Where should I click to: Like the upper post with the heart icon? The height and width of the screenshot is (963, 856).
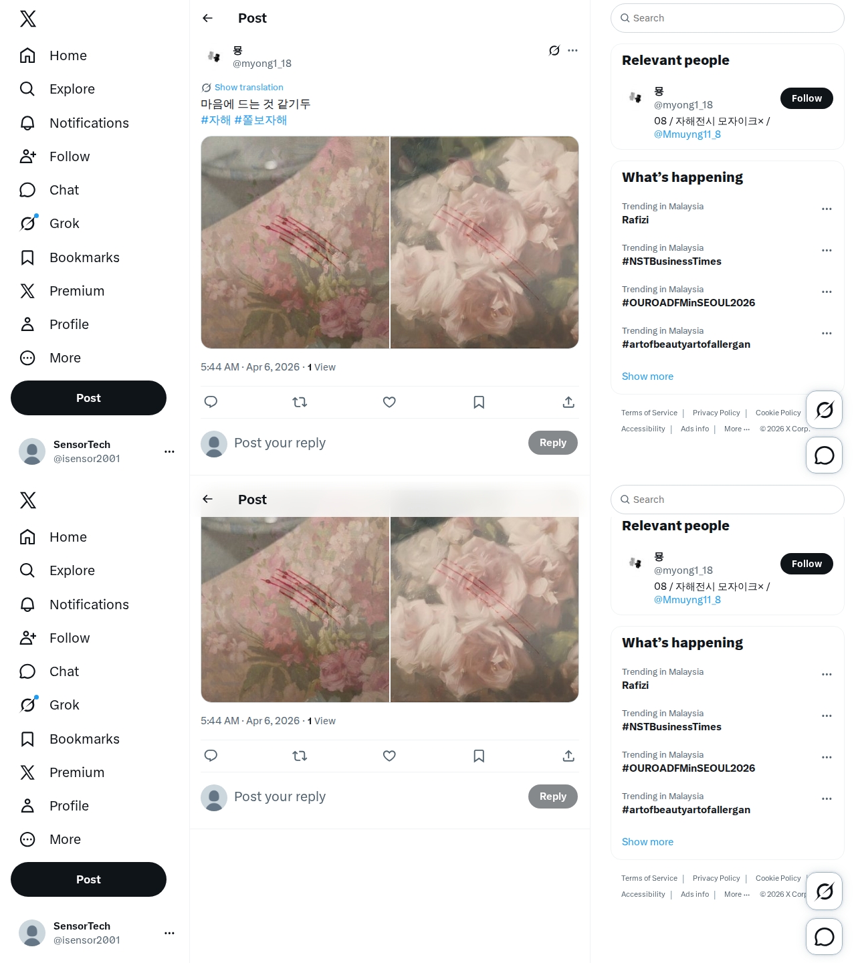pos(389,402)
